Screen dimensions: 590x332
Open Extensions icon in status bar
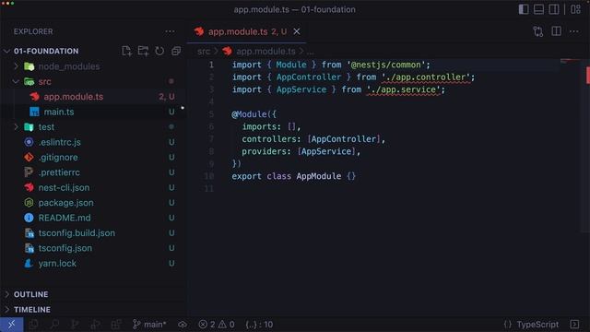point(116,324)
